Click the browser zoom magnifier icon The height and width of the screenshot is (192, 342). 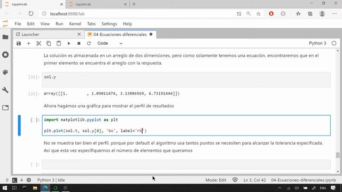[248, 14]
